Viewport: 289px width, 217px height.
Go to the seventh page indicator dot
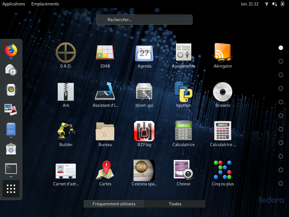[281, 129]
